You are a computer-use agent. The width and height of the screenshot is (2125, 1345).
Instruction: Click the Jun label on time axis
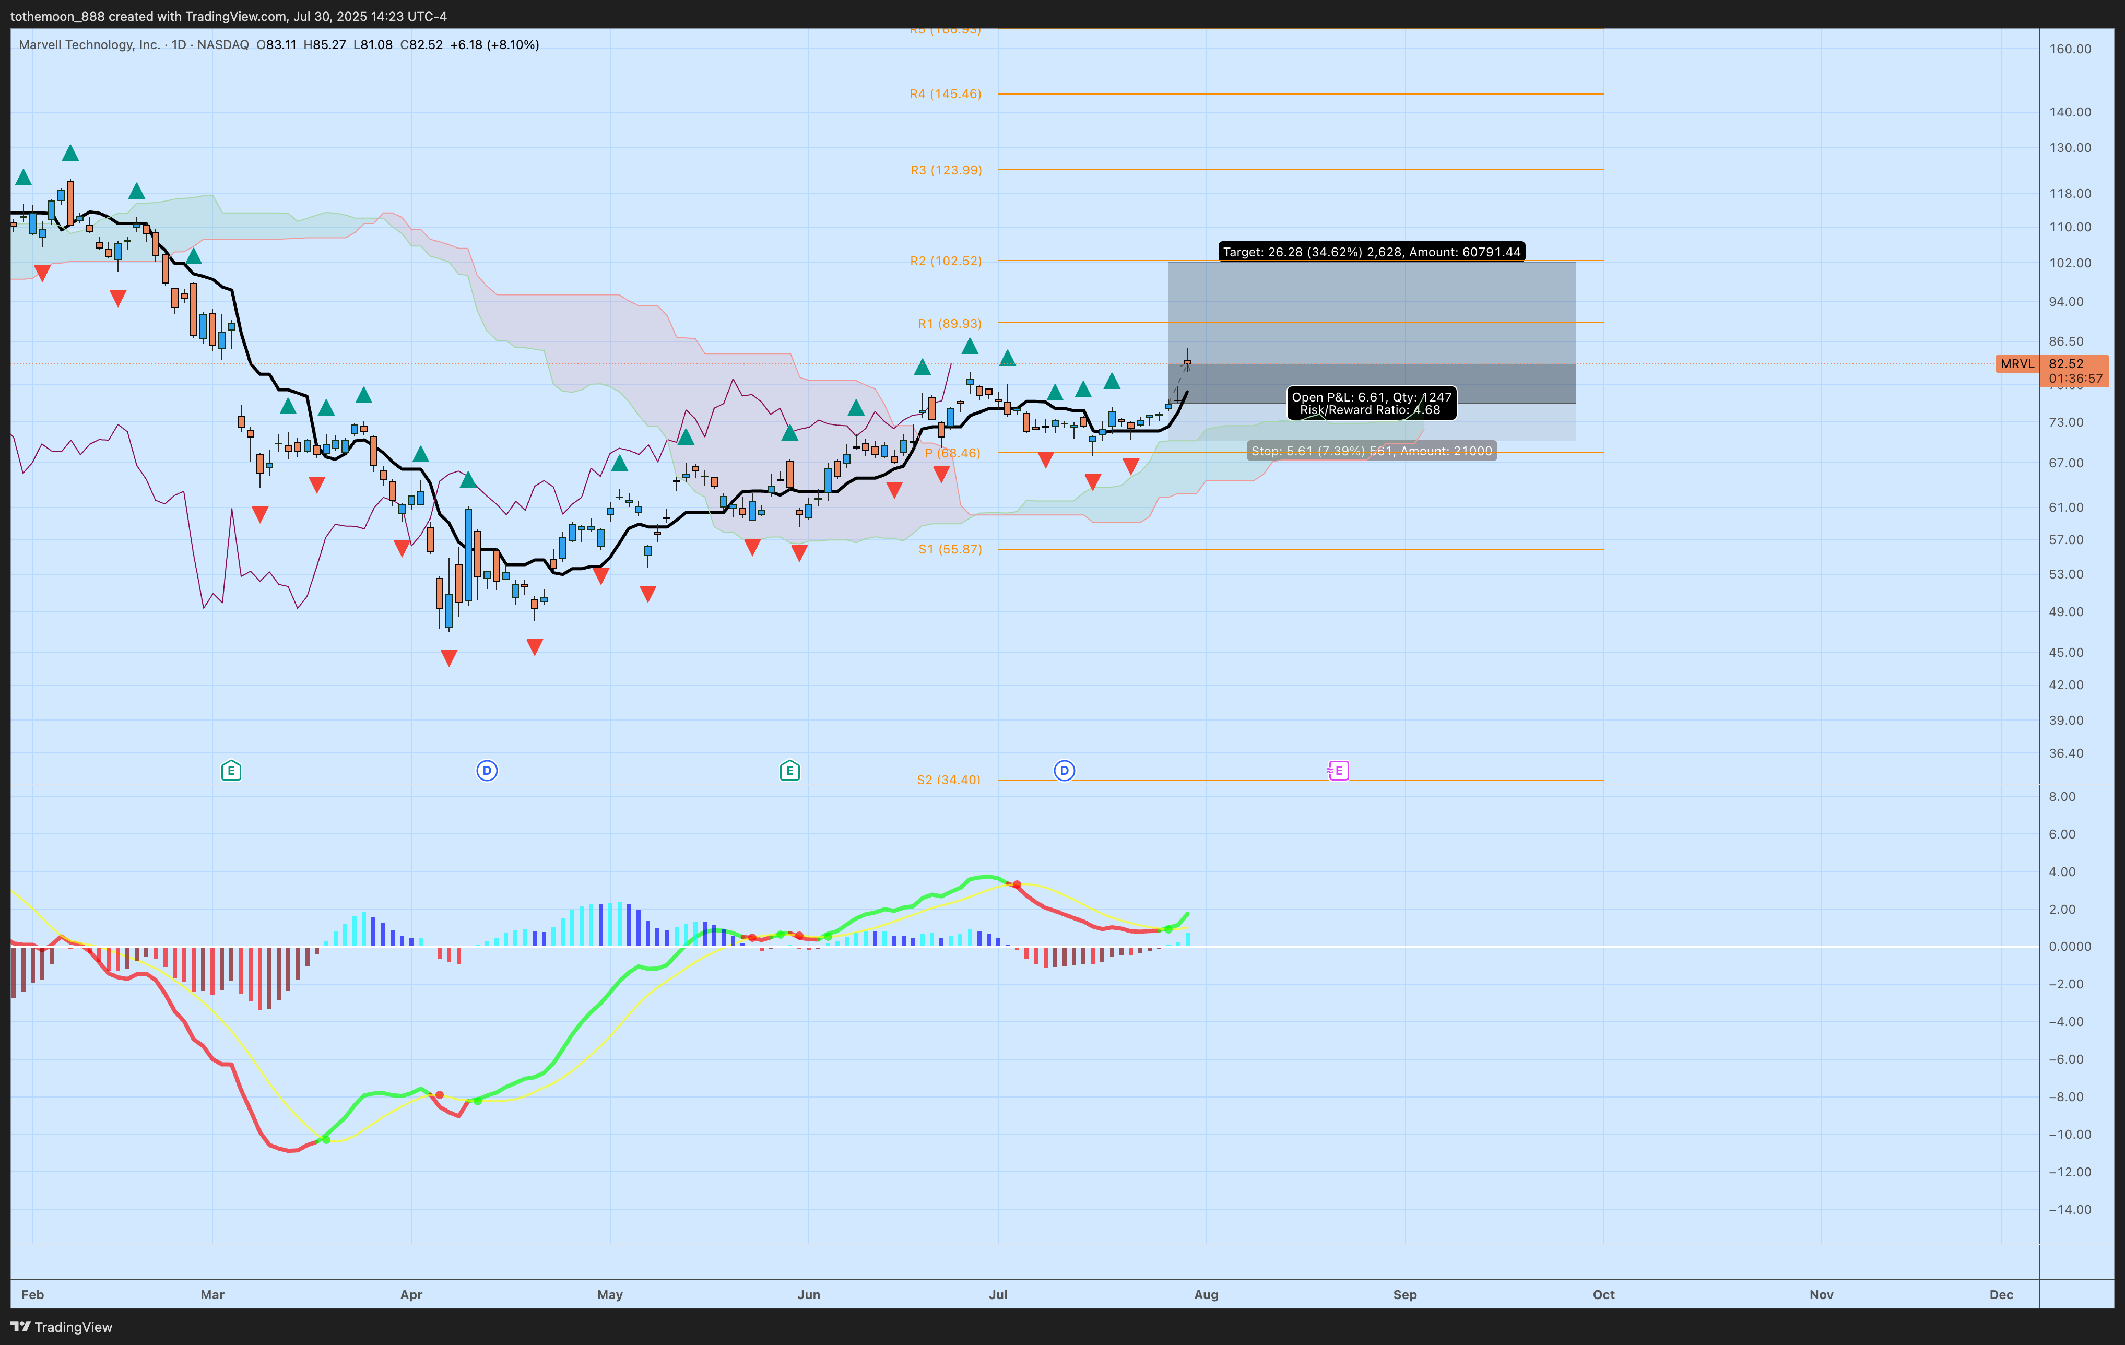click(x=808, y=1295)
